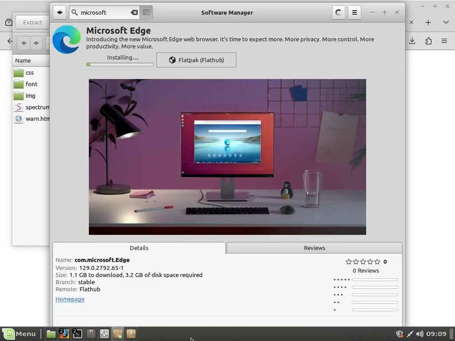Open the browser's application hamburger menu

click(444, 41)
